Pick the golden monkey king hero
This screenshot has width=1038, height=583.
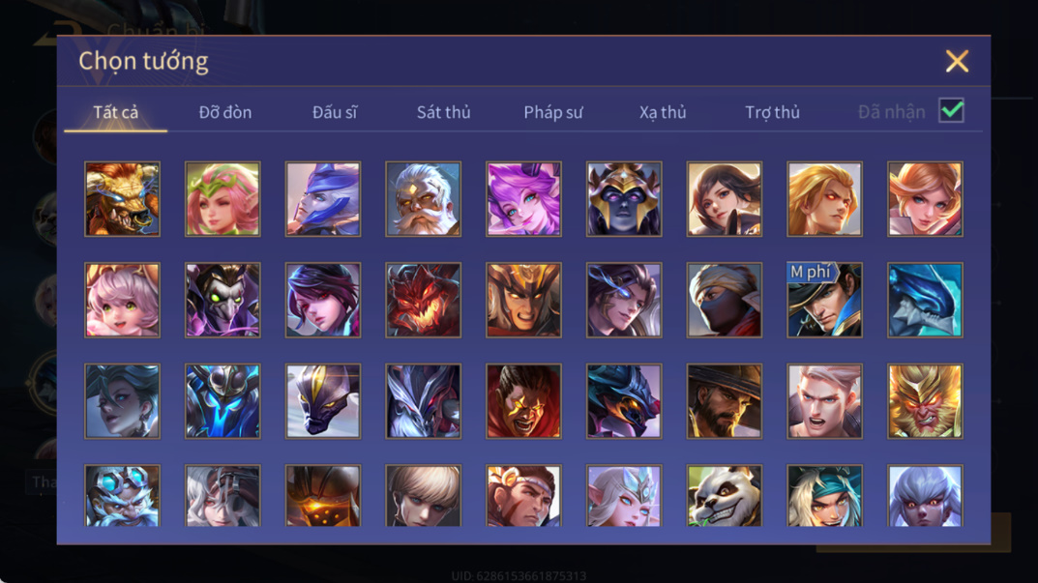(x=925, y=400)
